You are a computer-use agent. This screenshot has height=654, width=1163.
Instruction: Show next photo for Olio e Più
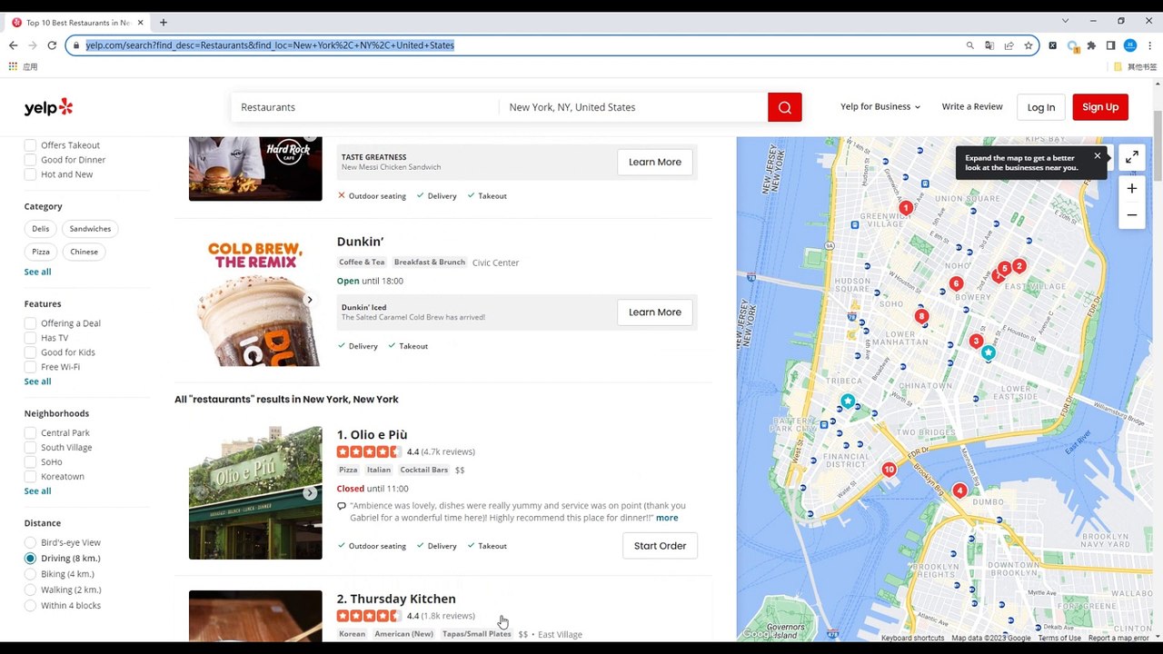point(310,493)
